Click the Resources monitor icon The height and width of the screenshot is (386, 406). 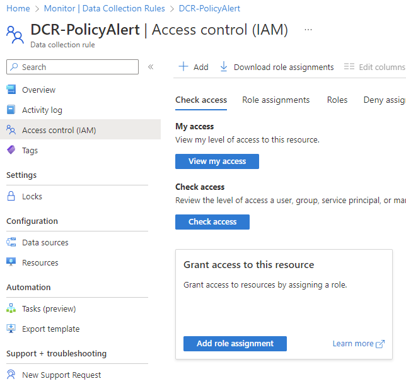pos(11,262)
